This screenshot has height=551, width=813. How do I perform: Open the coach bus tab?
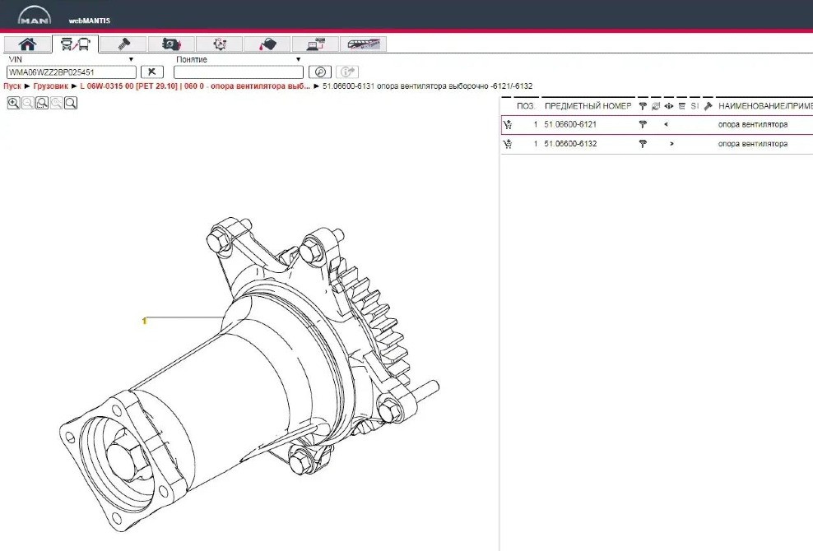(x=363, y=44)
